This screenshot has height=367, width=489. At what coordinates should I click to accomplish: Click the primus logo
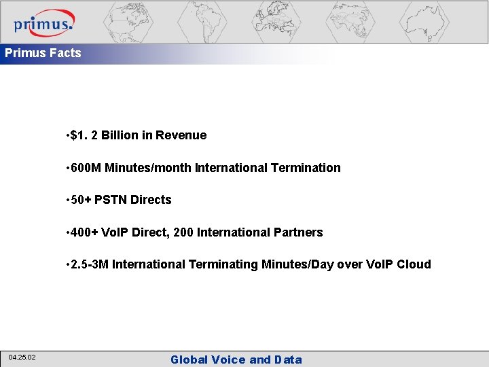pos(44,23)
